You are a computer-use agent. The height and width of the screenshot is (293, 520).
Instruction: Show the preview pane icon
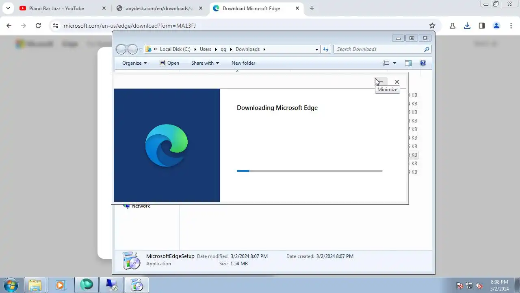tap(408, 63)
